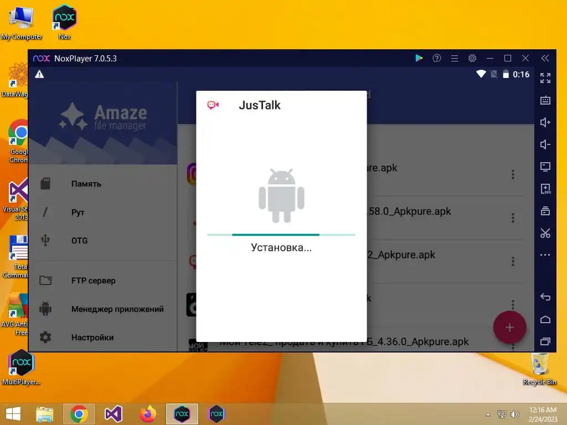Click the JusTalk dialog title text
Viewport: 567px width, 425px height.
point(260,105)
